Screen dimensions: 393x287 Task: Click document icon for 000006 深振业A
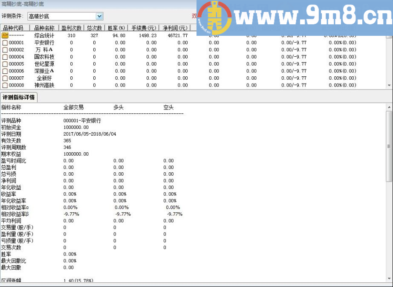(5, 71)
